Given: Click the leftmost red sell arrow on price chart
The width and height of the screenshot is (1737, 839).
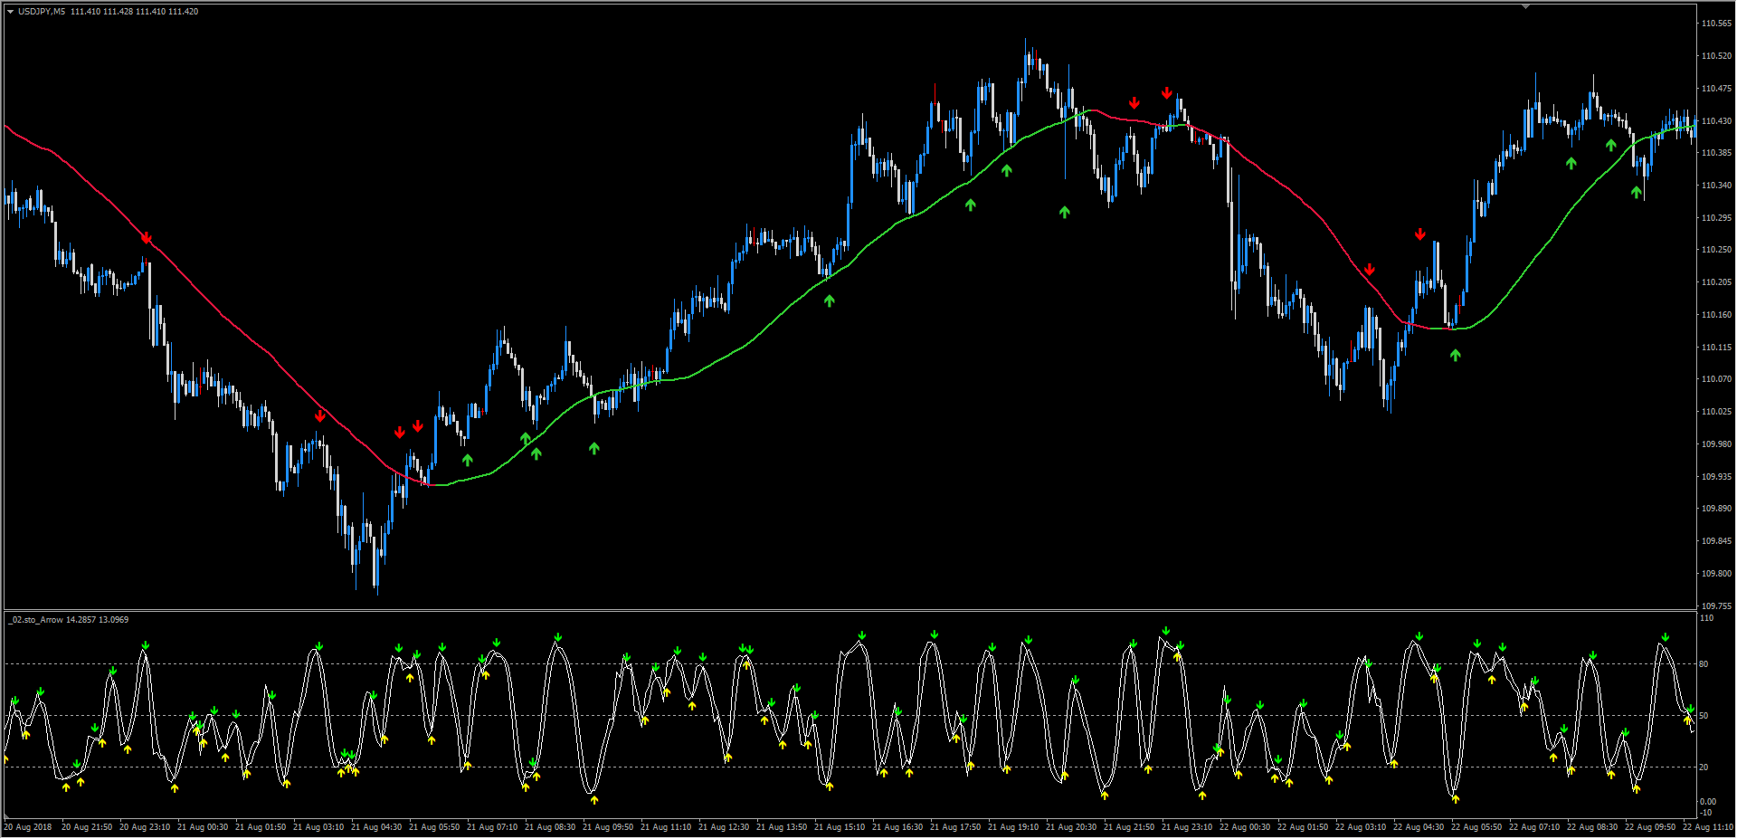Looking at the screenshot, I should click(147, 238).
